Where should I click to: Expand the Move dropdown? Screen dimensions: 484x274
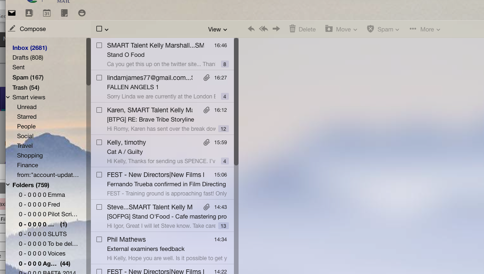tap(341, 29)
